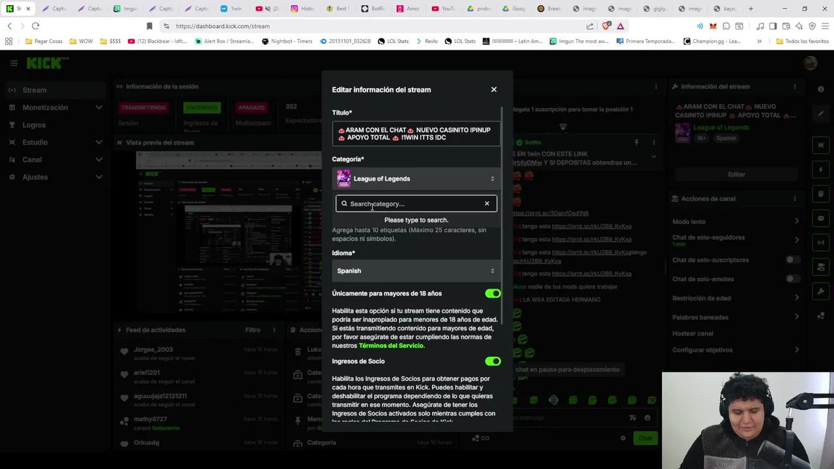Click the stream Título text box

pyautogui.click(x=416, y=134)
